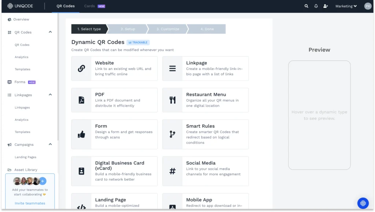Viewport: 375px width, 212px height.
Task: Open the blue help widget button
Action: [x=363, y=203]
